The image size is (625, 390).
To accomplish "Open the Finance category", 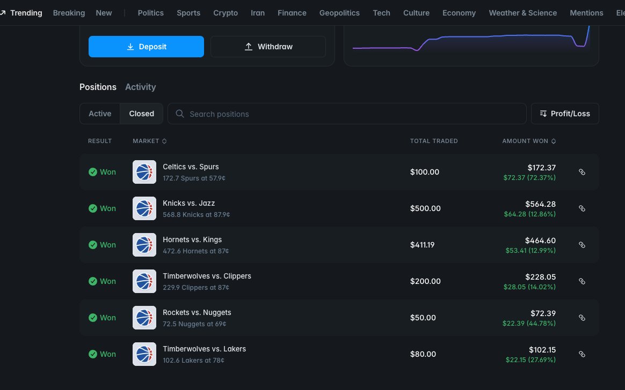I will (292, 13).
